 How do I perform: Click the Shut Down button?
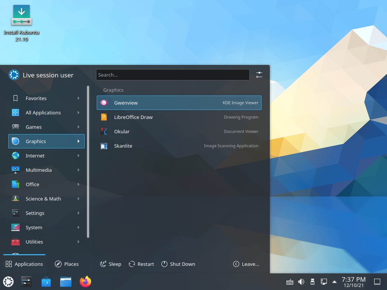(x=178, y=264)
